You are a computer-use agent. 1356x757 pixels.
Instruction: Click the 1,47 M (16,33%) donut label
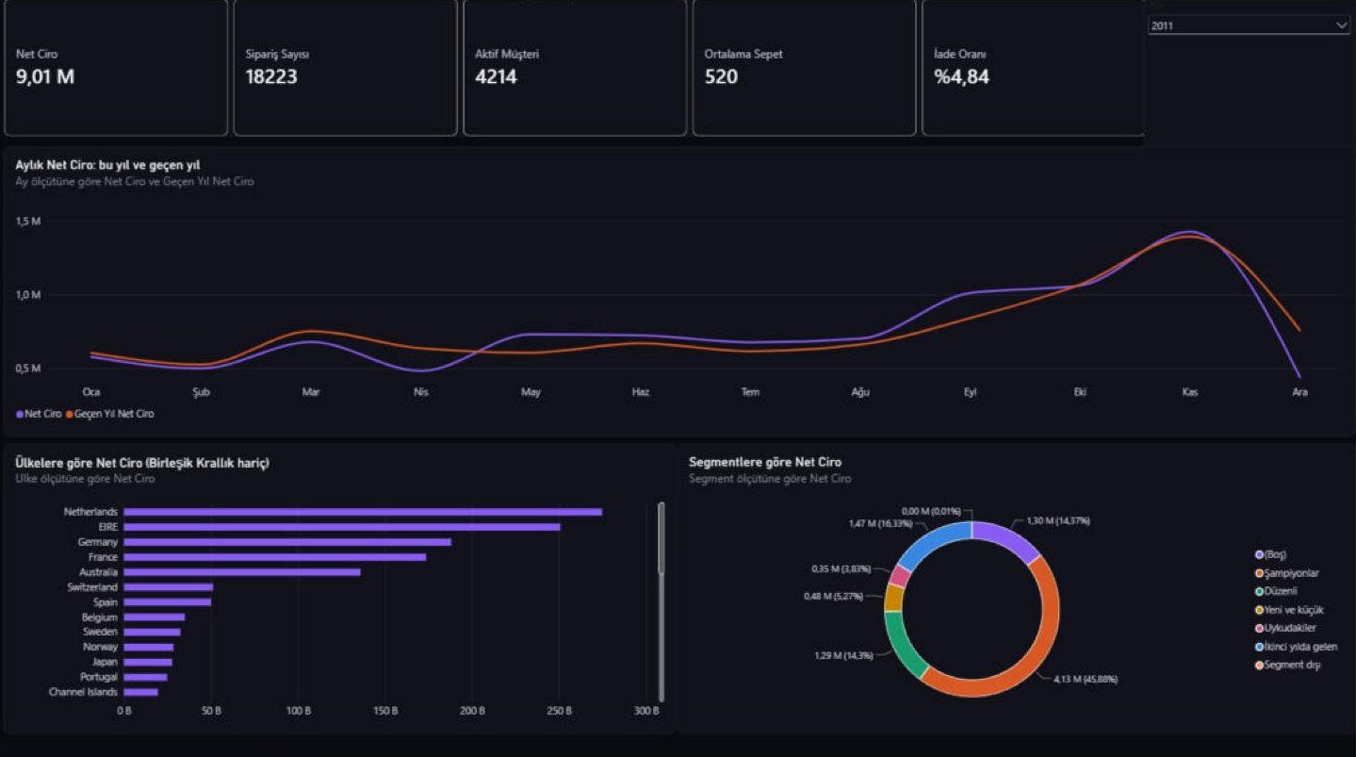point(882,523)
